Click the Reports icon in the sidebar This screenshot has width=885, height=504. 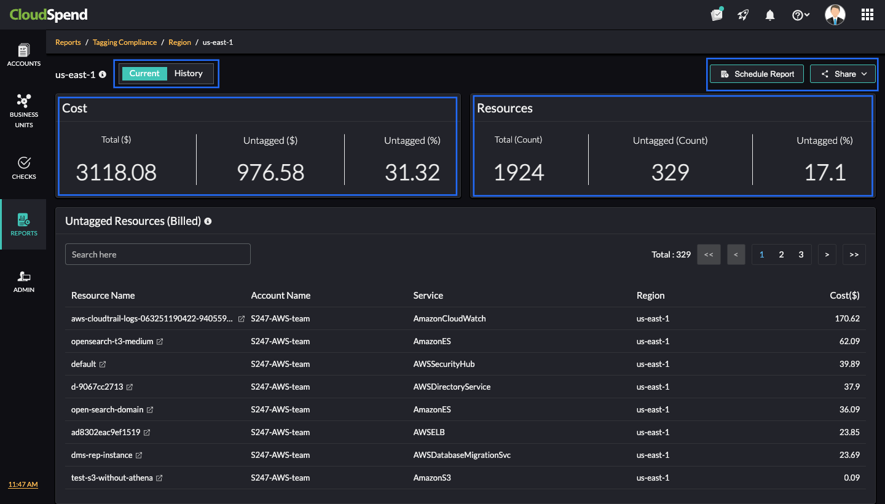pyautogui.click(x=23, y=222)
